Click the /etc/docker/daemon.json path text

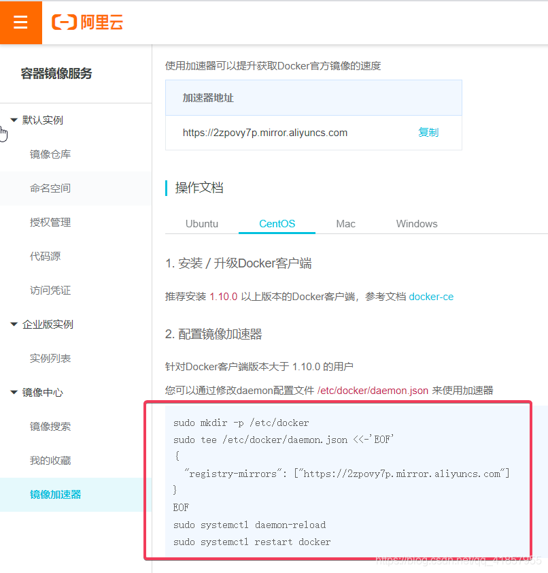(x=373, y=391)
